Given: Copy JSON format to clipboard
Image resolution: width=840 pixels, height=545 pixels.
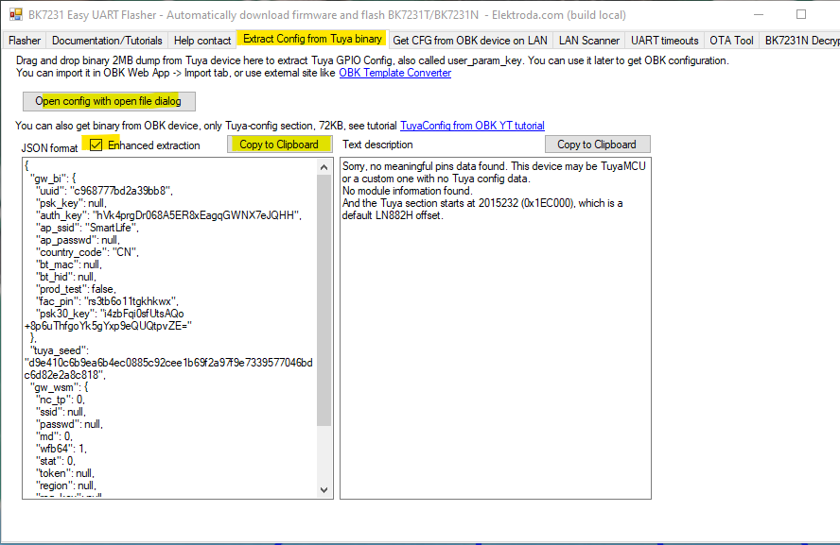Looking at the screenshot, I should [279, 145].
